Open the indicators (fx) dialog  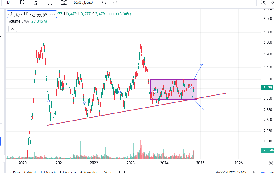36,2
